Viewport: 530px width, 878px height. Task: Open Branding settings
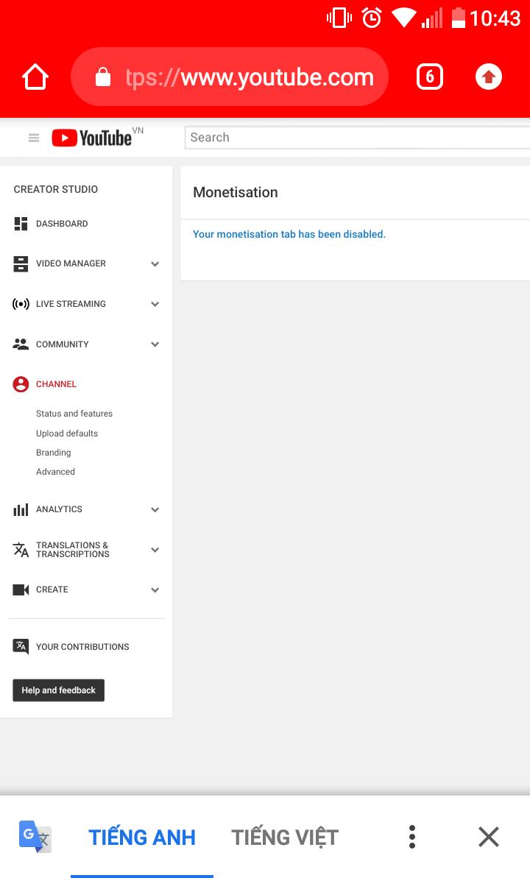click(53, 453)
